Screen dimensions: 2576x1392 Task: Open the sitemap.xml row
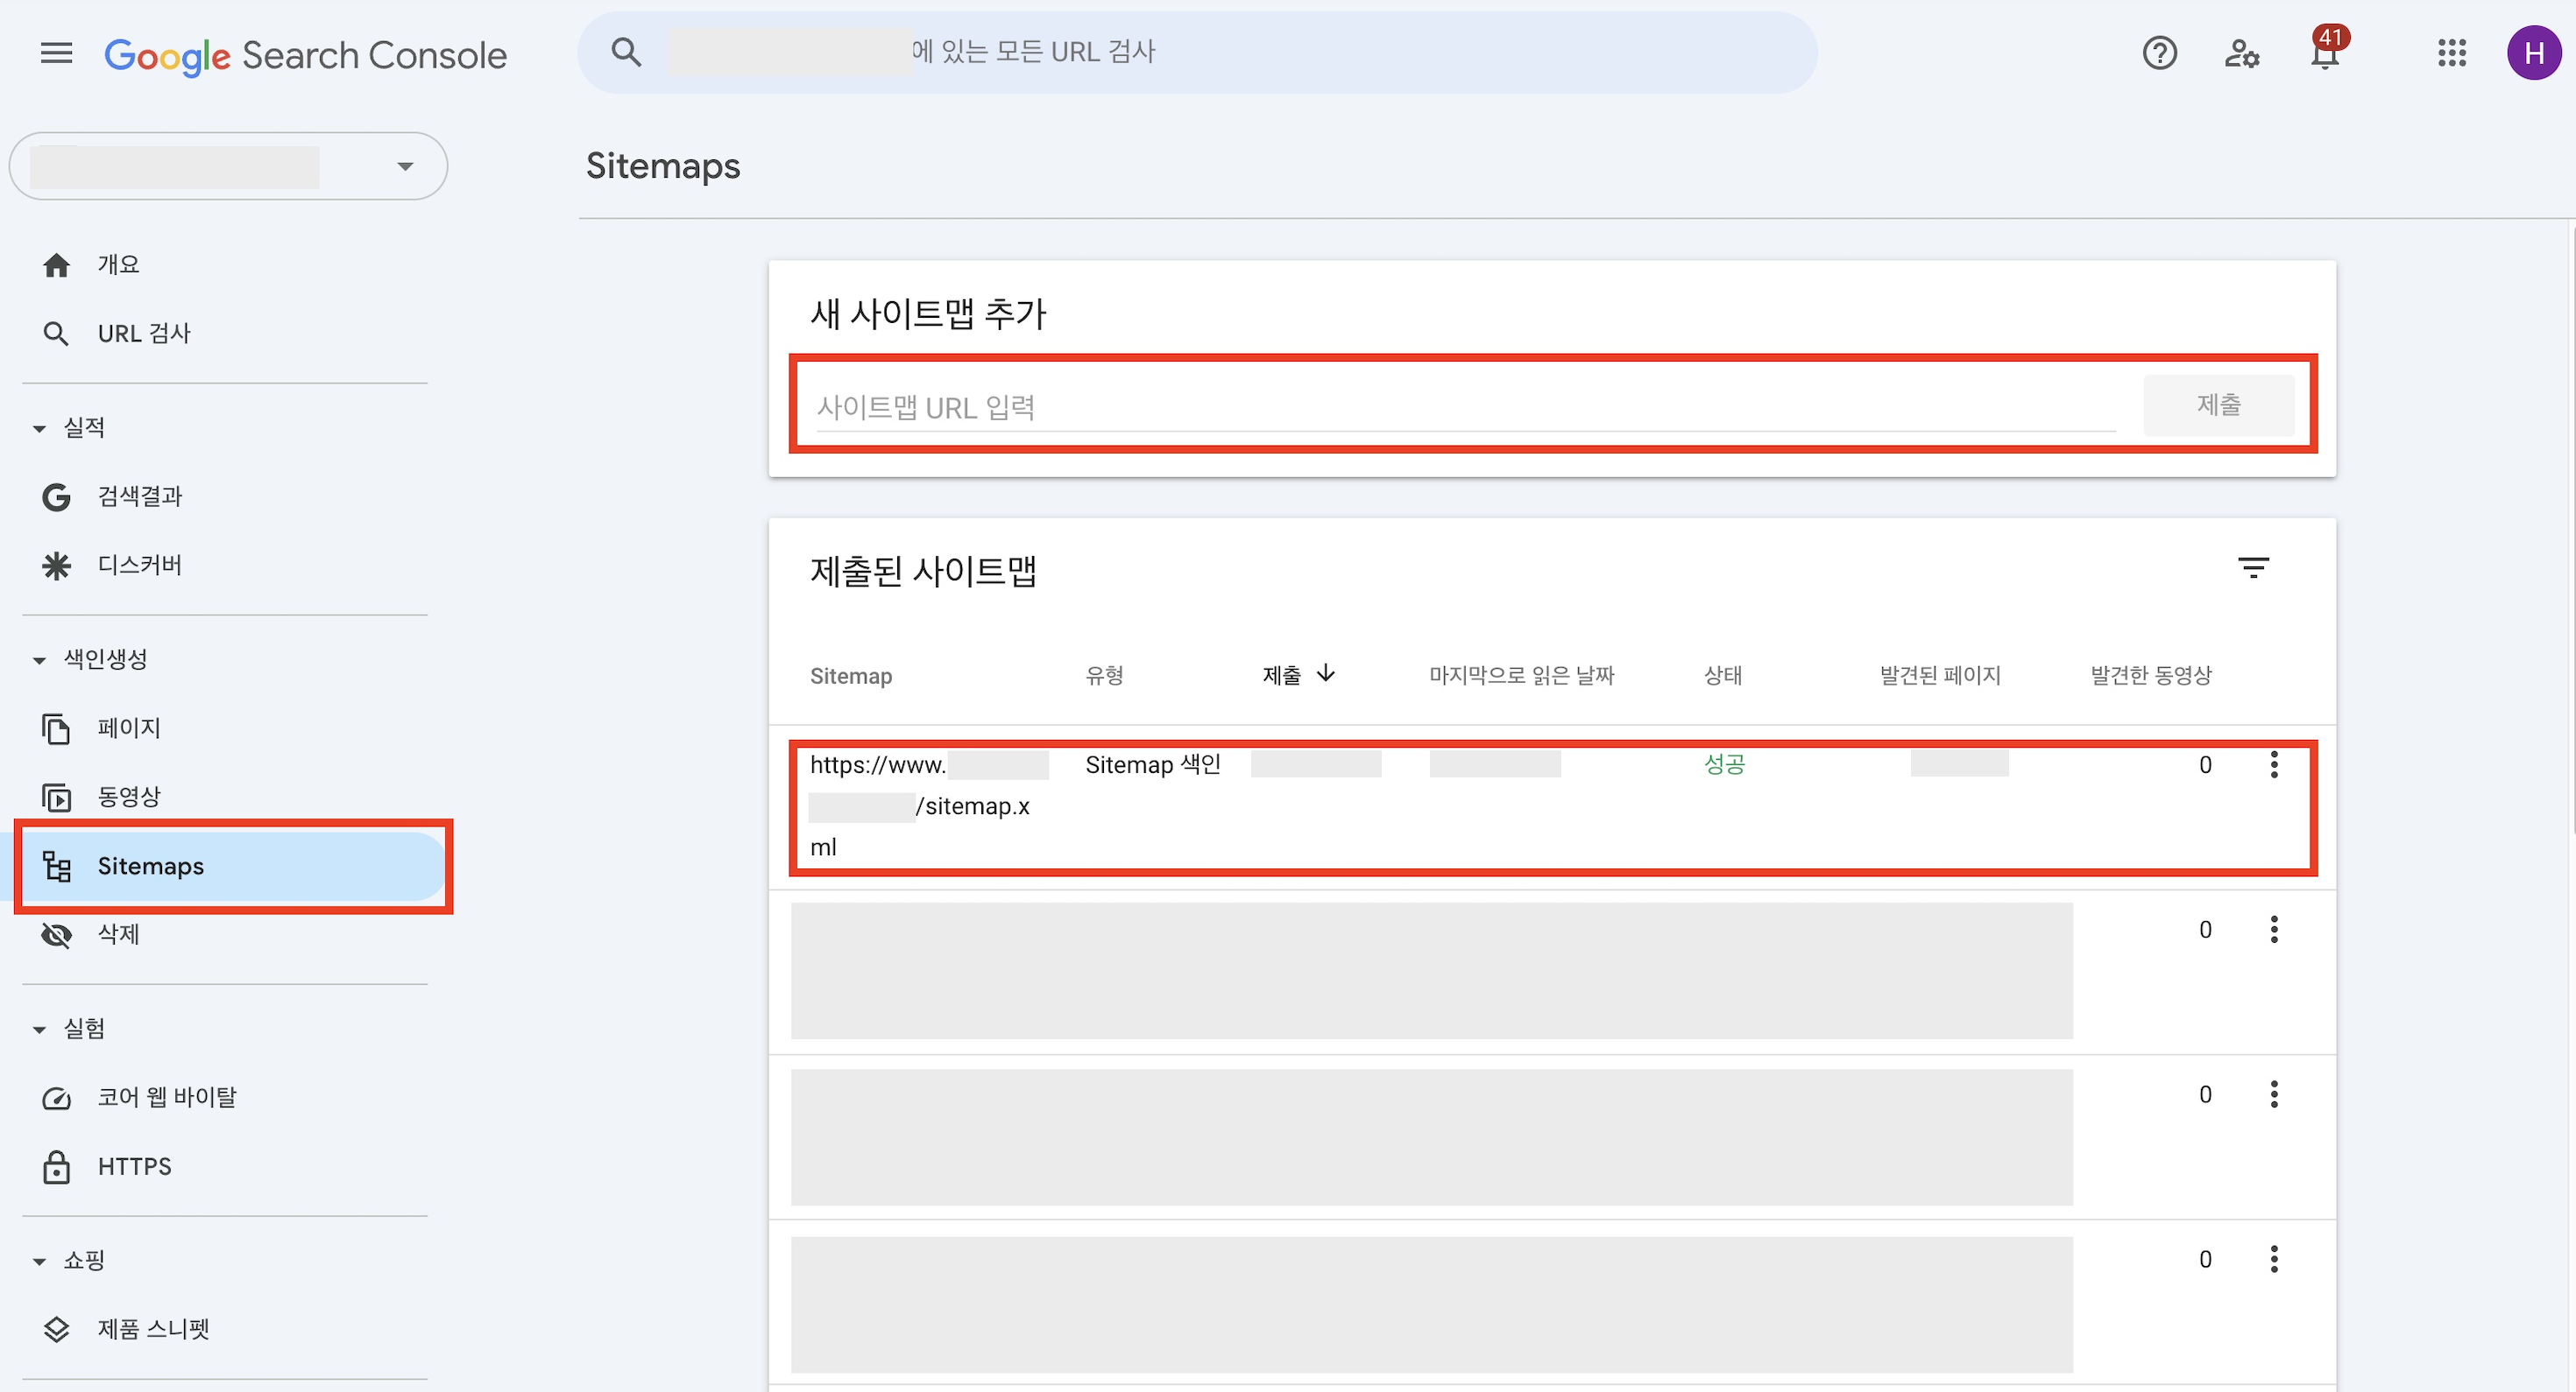(x=1552, y=807)
